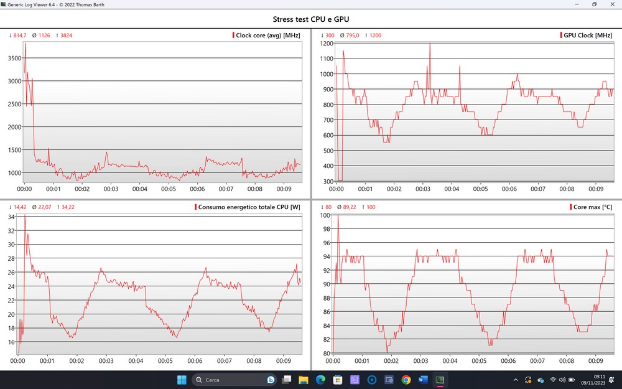Click the '00:05' time label in GPU Clock chart
Image resolution: width=622 pixels, height=389 pixels.
480,189
